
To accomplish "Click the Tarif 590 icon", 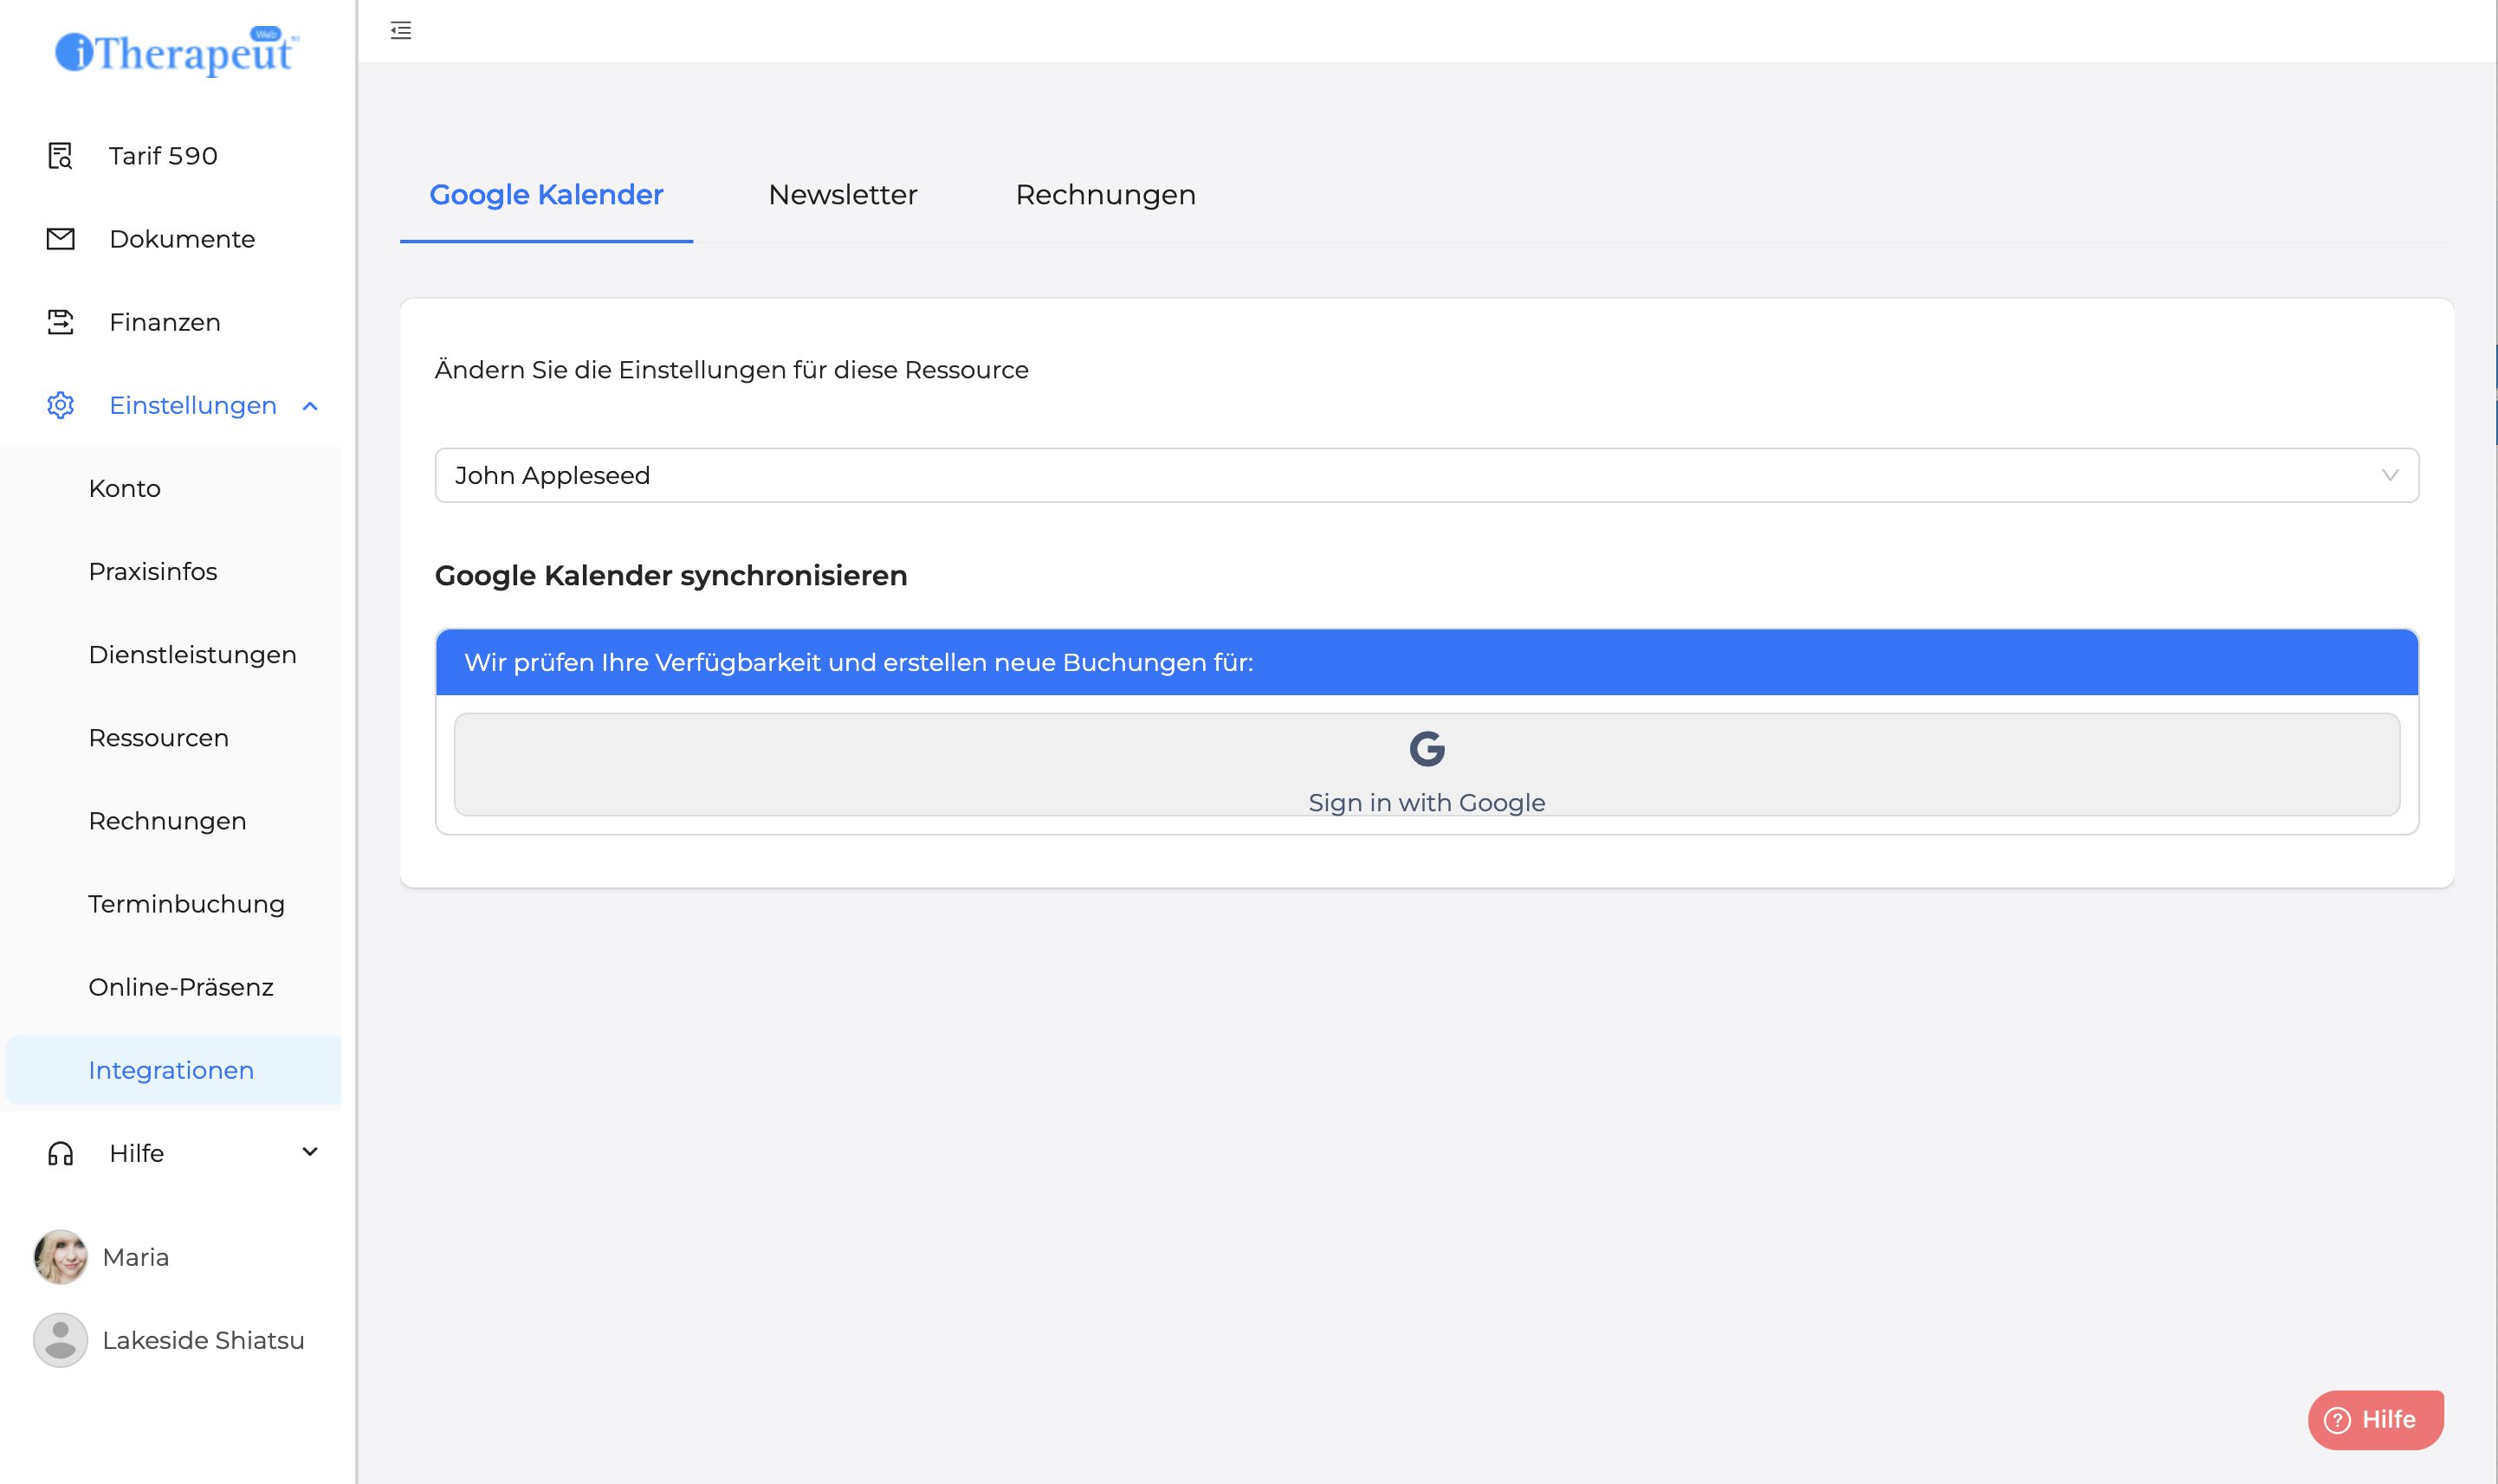I will (60, 156).
